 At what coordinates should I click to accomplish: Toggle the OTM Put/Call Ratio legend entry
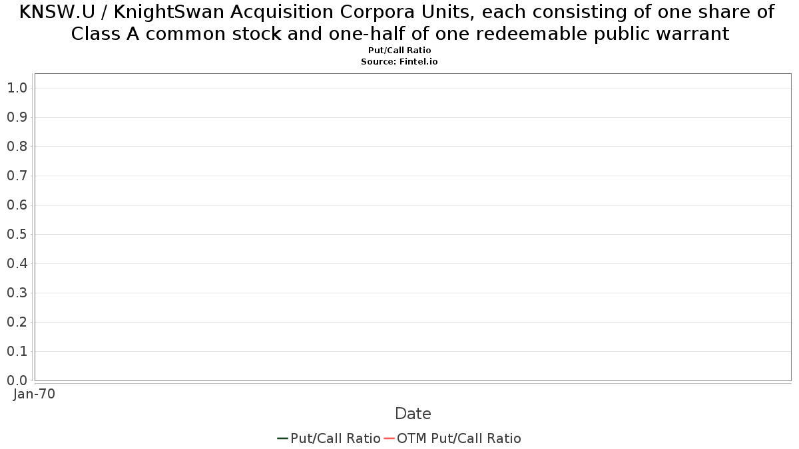(x=453, y=438)
